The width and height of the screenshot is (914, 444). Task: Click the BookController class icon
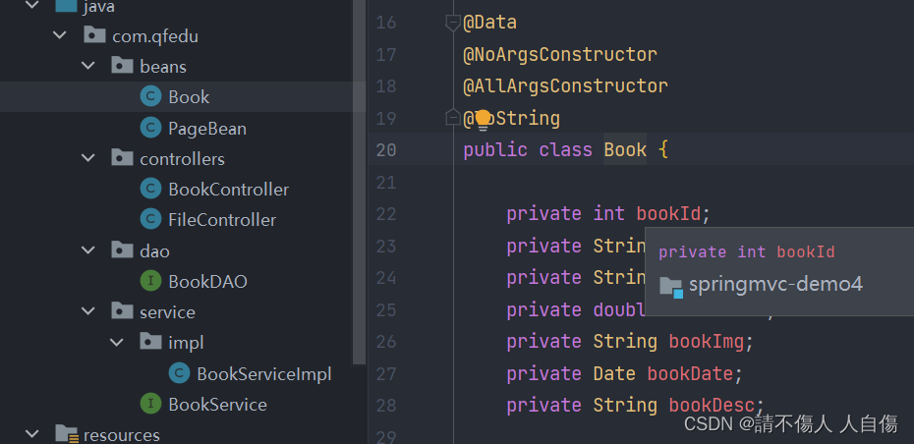(x=151, y=189)
